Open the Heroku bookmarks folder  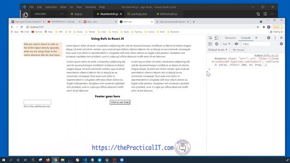pyautogui.click(x=113, y=32)
